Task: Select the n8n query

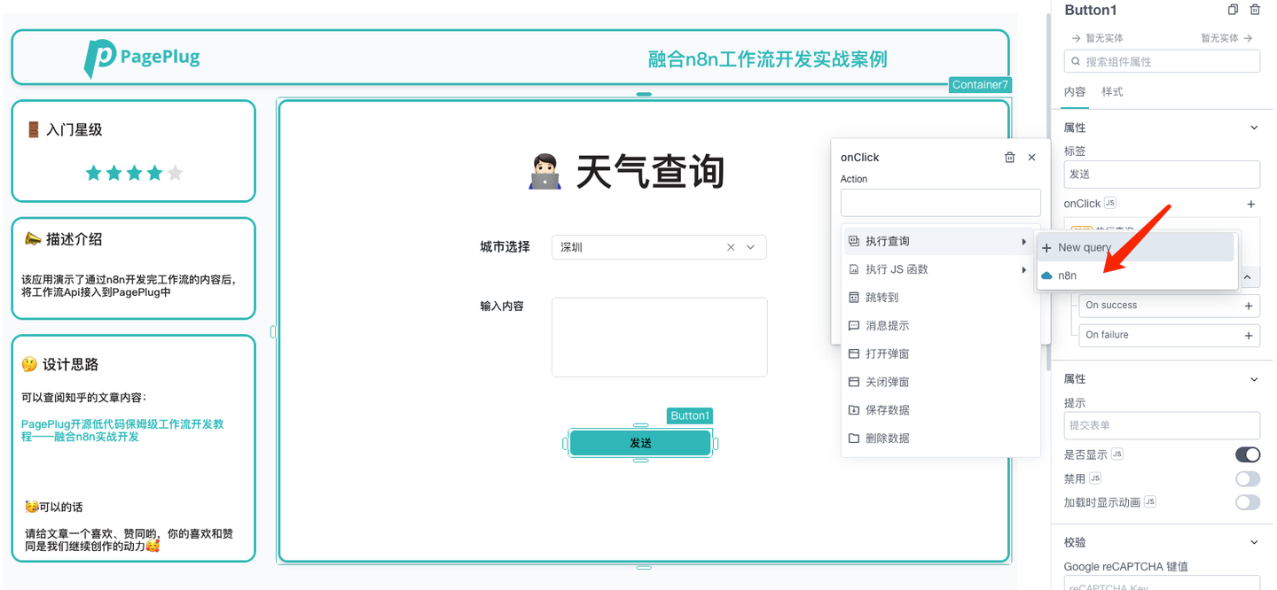Action: click(1136, 276)
